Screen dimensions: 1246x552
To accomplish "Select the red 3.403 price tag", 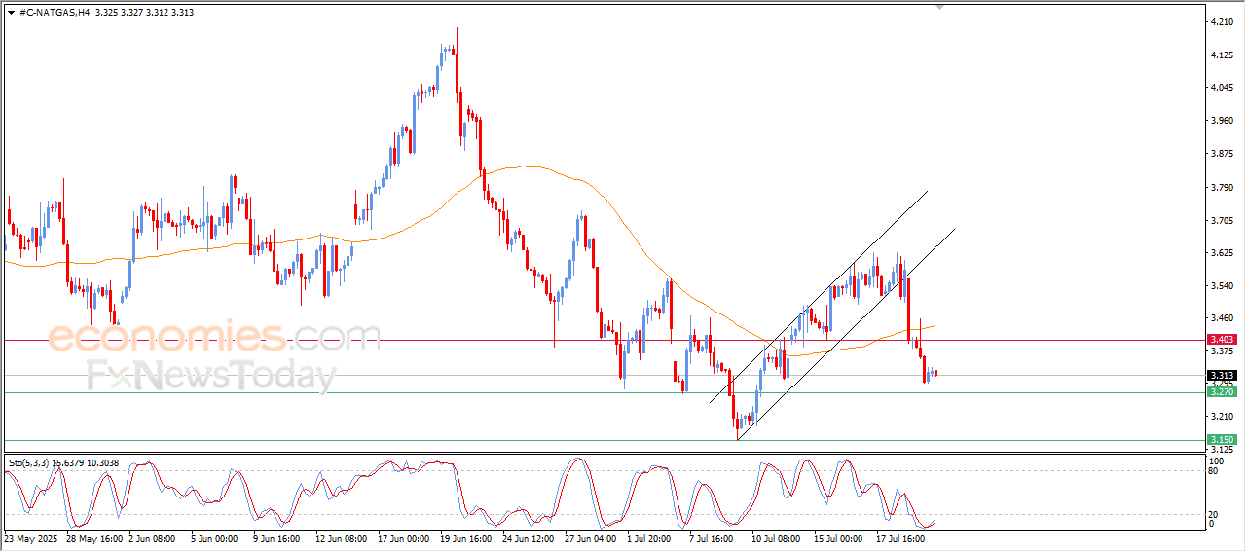I will click(1222, 340).
